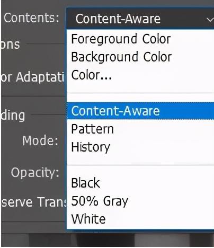This screenshot has height=248, width=214.
Task: Click the Contents dropdown chevron arrow
Action: (210, 19)
